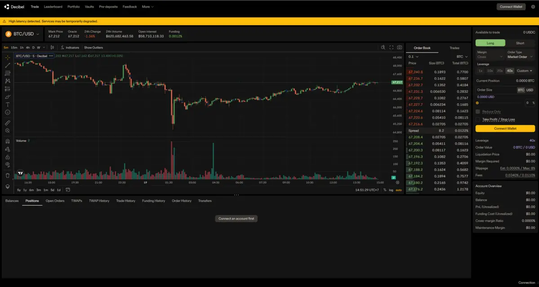Image resolution: width=539 pixels, height=287 pixels.
Task: Click the yellow Connect Wallet button
Action: pos(505,128)
